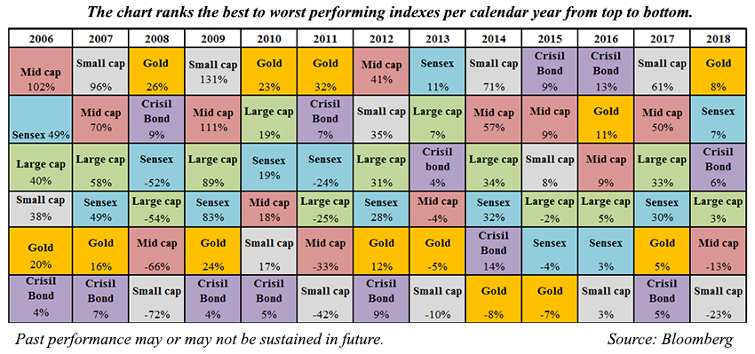Select the Crisil Bond 13% cell

click(x=606, y=71)
